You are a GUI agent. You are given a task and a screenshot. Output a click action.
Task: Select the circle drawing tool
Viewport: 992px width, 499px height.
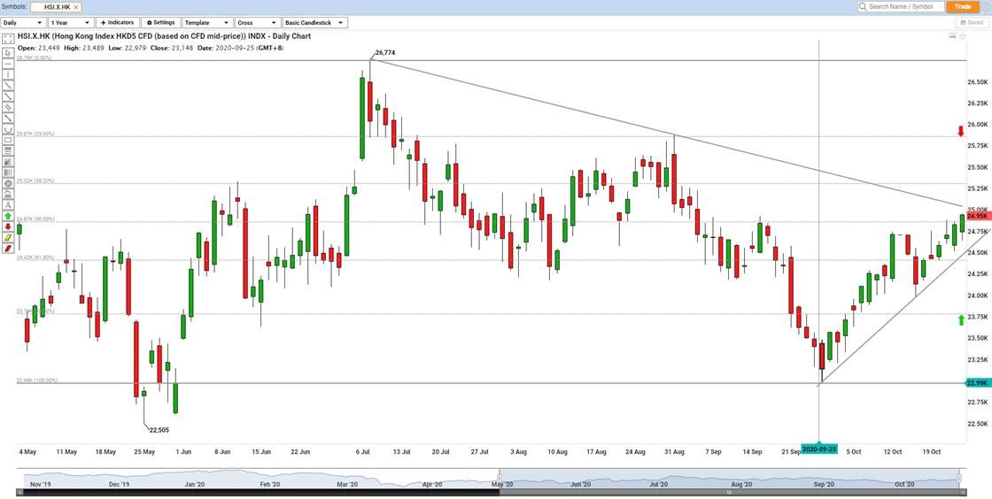[x=8, y=182]
